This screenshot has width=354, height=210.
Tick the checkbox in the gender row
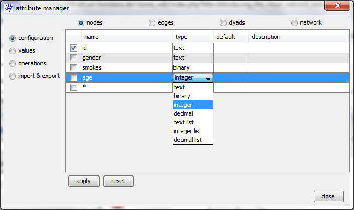73,58
